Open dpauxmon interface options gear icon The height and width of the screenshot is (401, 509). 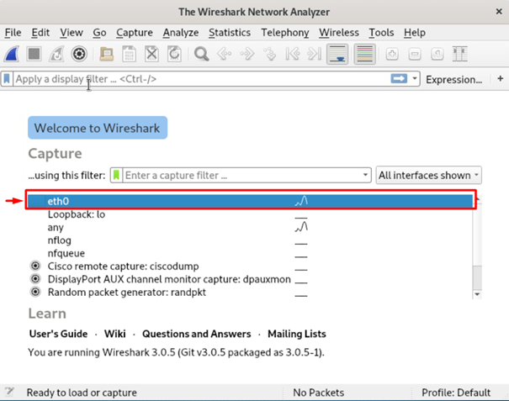pos(35,279)
